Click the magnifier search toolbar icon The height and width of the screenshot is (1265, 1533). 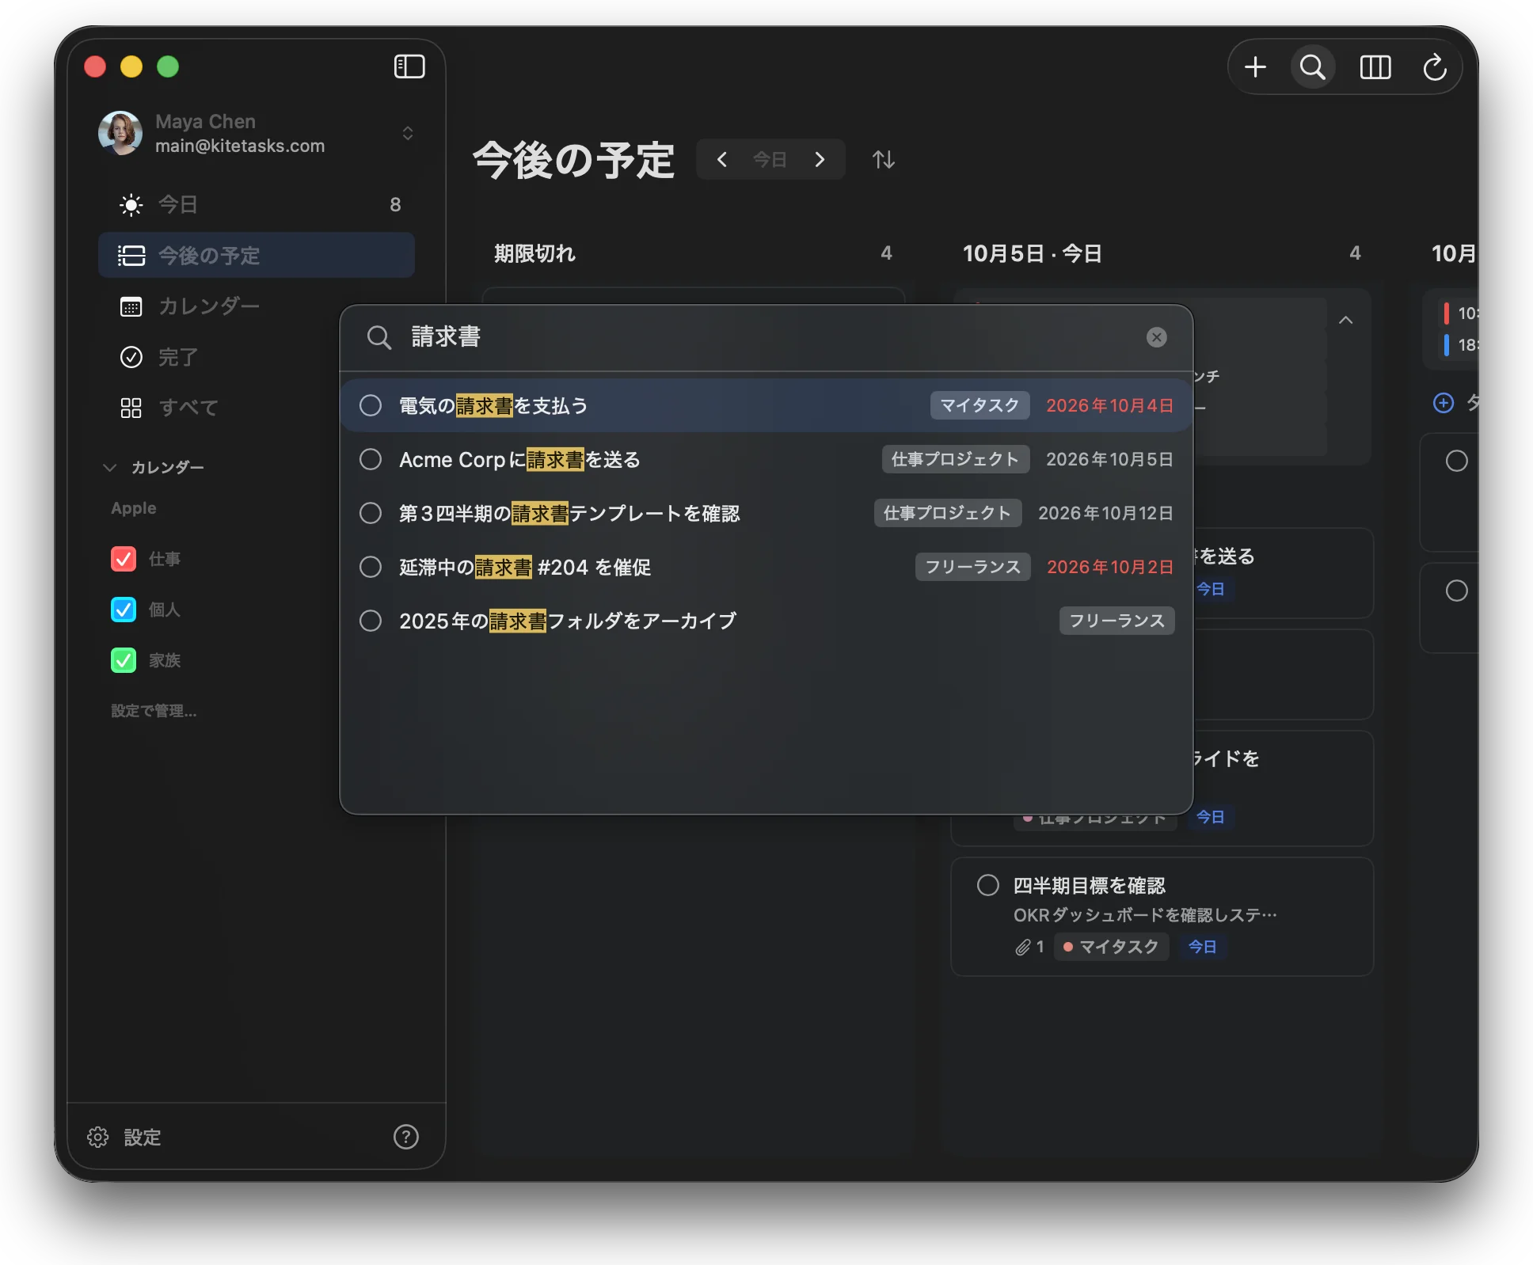click(1312, 67)
